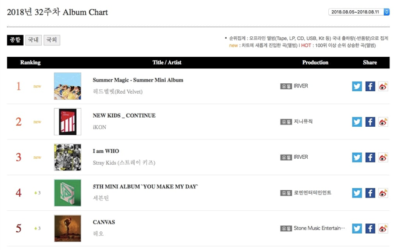Share 세븐틴 5th mini album on Facebook

370,193
